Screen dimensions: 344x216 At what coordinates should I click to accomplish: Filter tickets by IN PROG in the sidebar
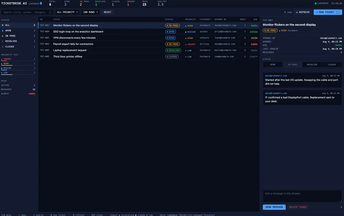tap(18, 36)
